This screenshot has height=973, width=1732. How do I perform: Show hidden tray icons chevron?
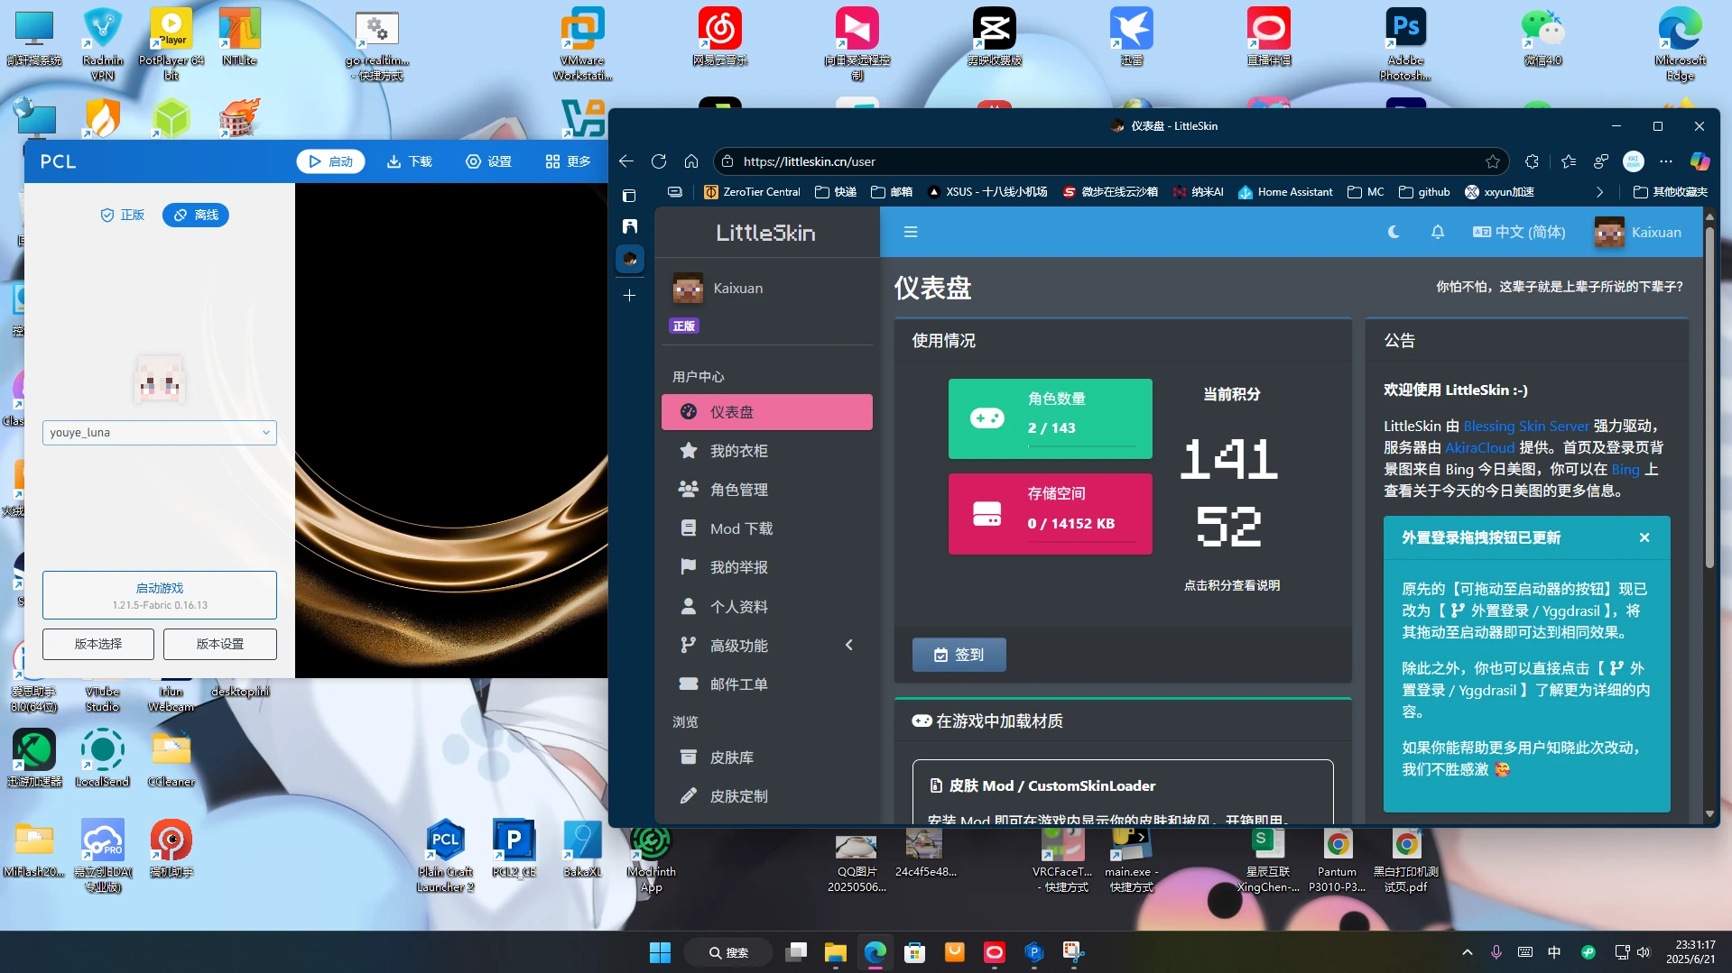[x=1467, y=952]
